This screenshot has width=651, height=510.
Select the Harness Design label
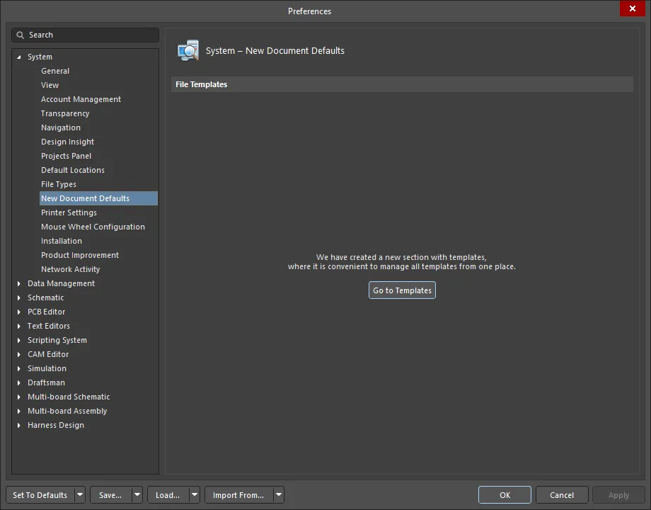pyautogui.click(x=56, y=425)
